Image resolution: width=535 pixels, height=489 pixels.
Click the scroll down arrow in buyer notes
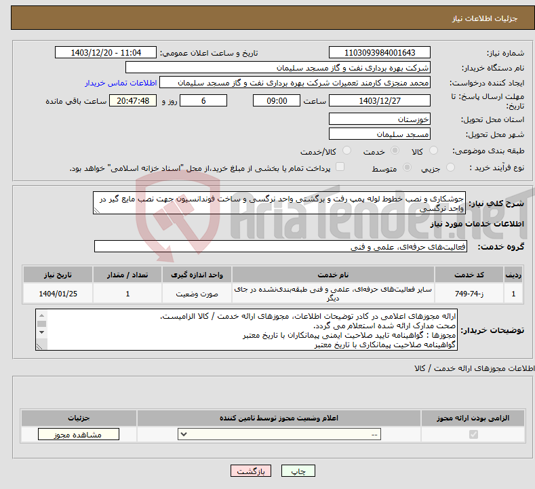41,332
